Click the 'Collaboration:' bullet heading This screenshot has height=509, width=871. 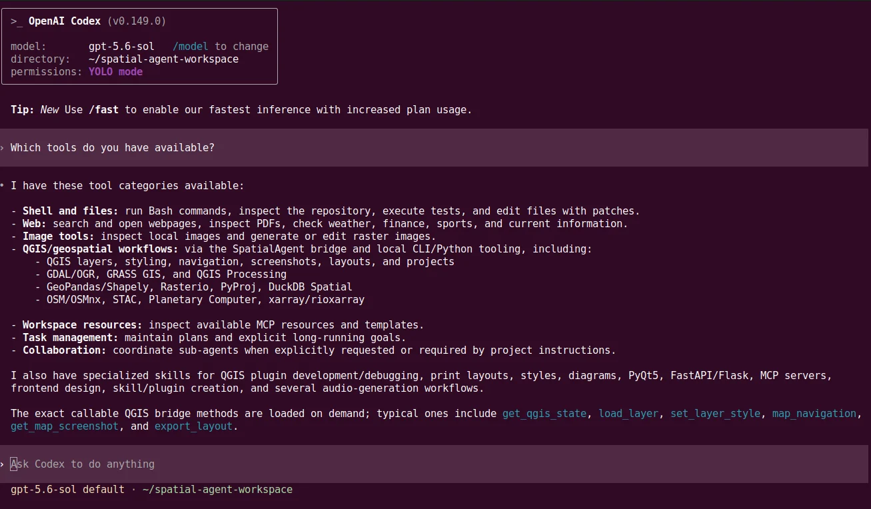65,350
